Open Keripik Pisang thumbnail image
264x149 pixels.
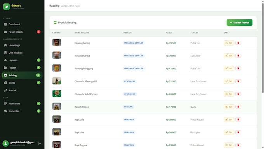pyautogui.click(x=57, y=106)
